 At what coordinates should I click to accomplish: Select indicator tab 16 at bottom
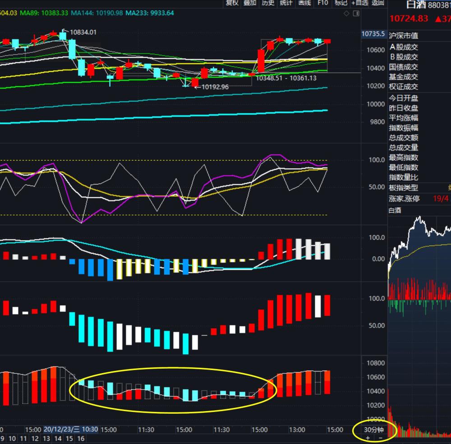(x=81, y=439)
